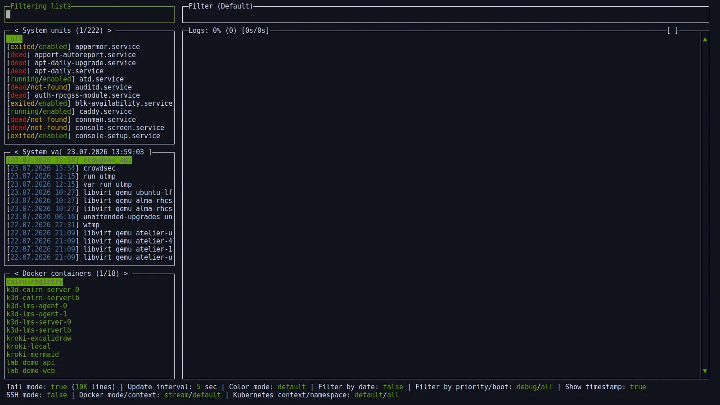
Task: Select k3d-lms-serverlb container
Action: (39, 330)
